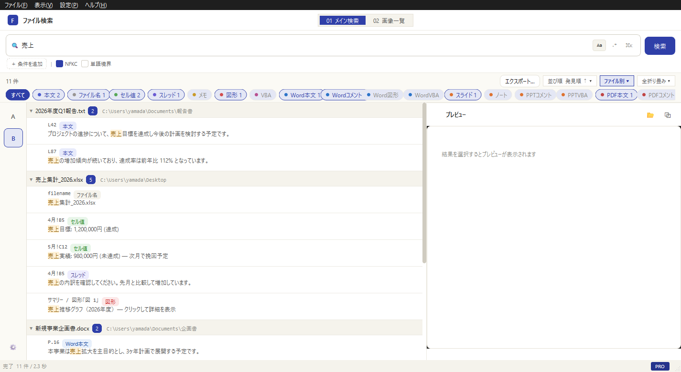The image size is (681, 372).
Task: Select the L42 プロジェクトの進捗 result row
Action: click(225, 131)
